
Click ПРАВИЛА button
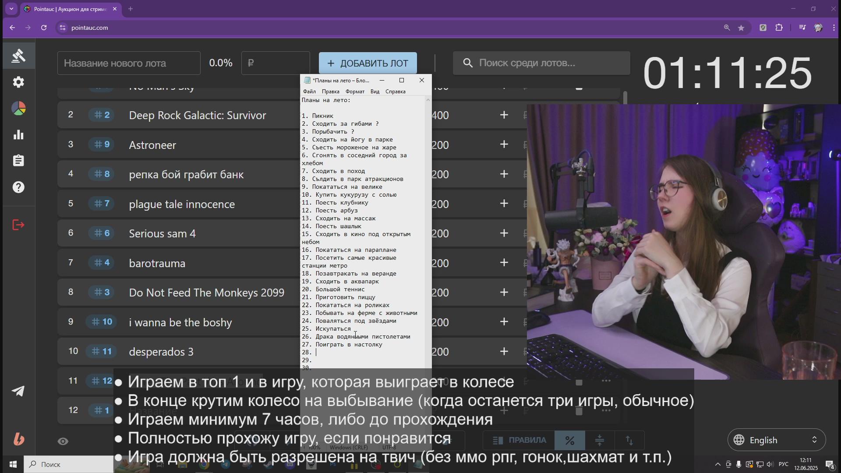tap(519, 440)
